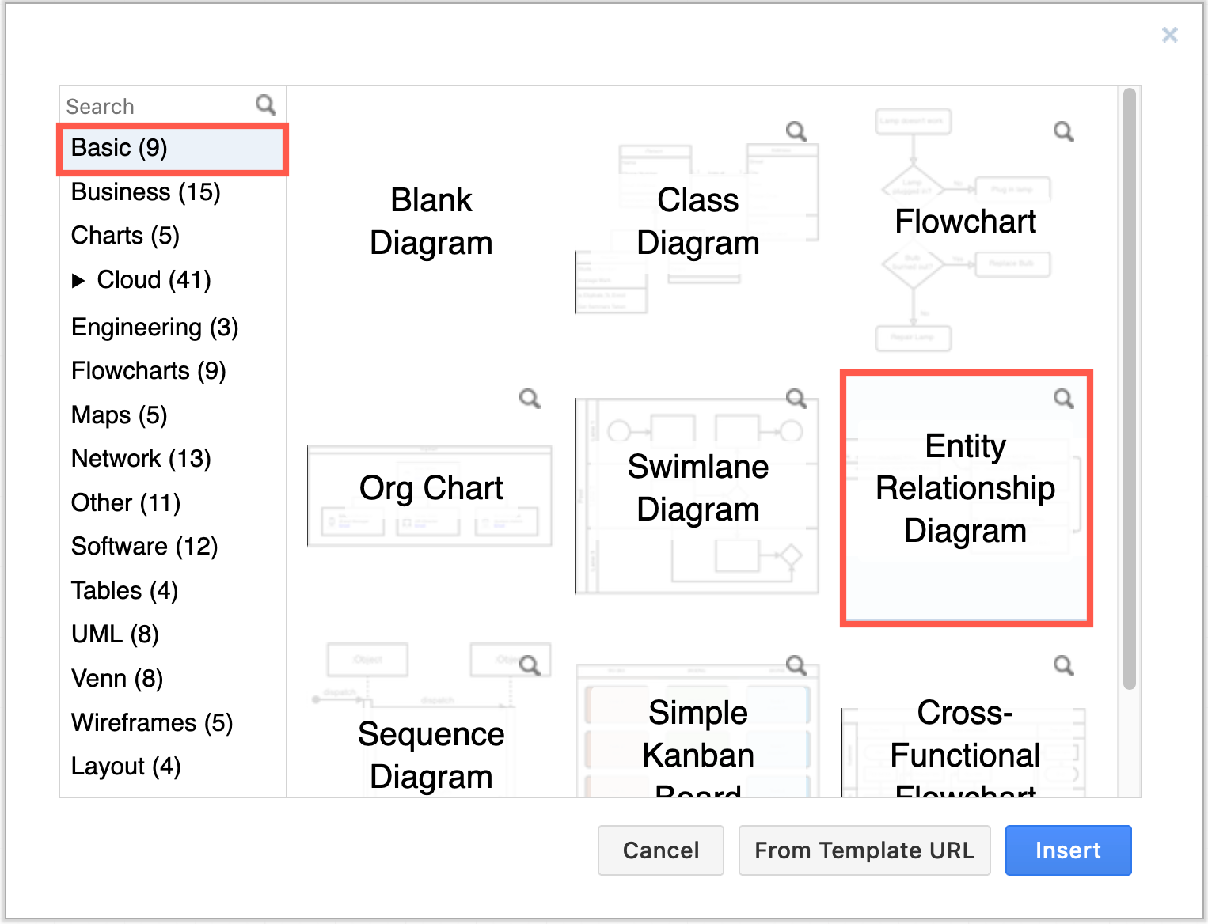Screen dimensions: 1208x924
Task: Open the Cross-Functional Flowchart preview magnifier
Action: [1063, 665]
